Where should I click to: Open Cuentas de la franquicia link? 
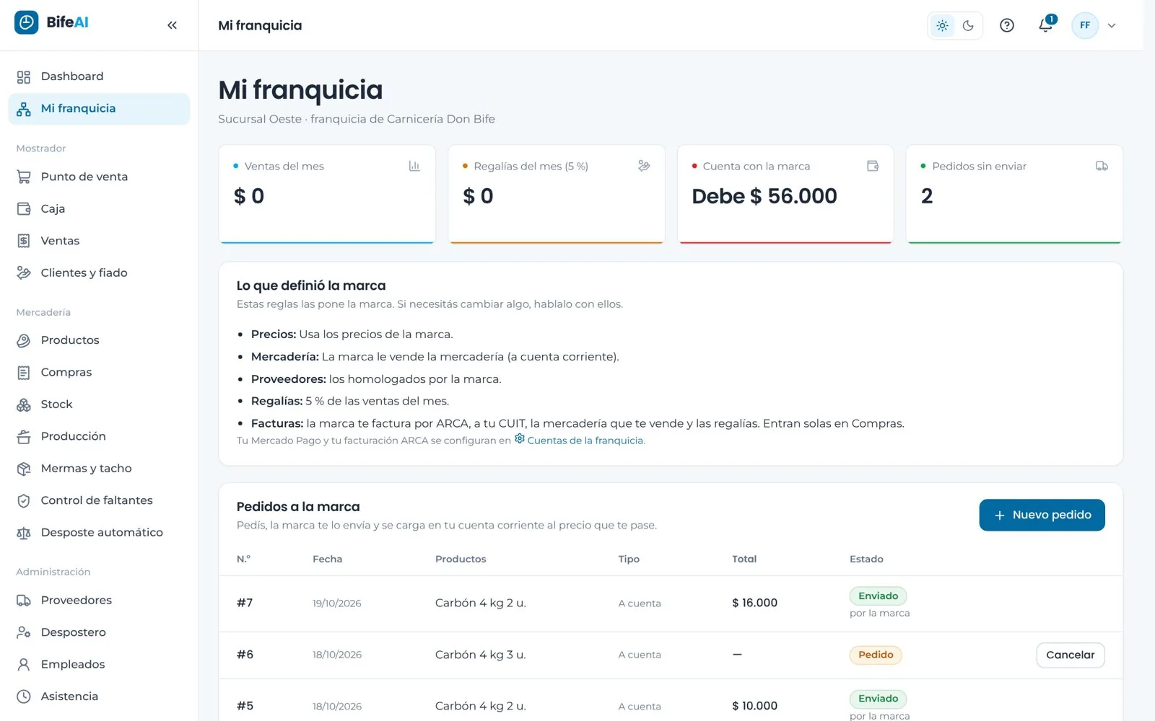(x=579, y=440)
